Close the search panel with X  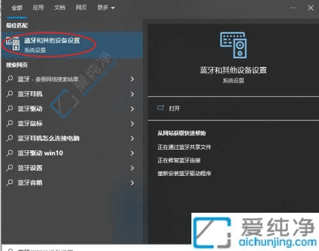tap(311, 8)
